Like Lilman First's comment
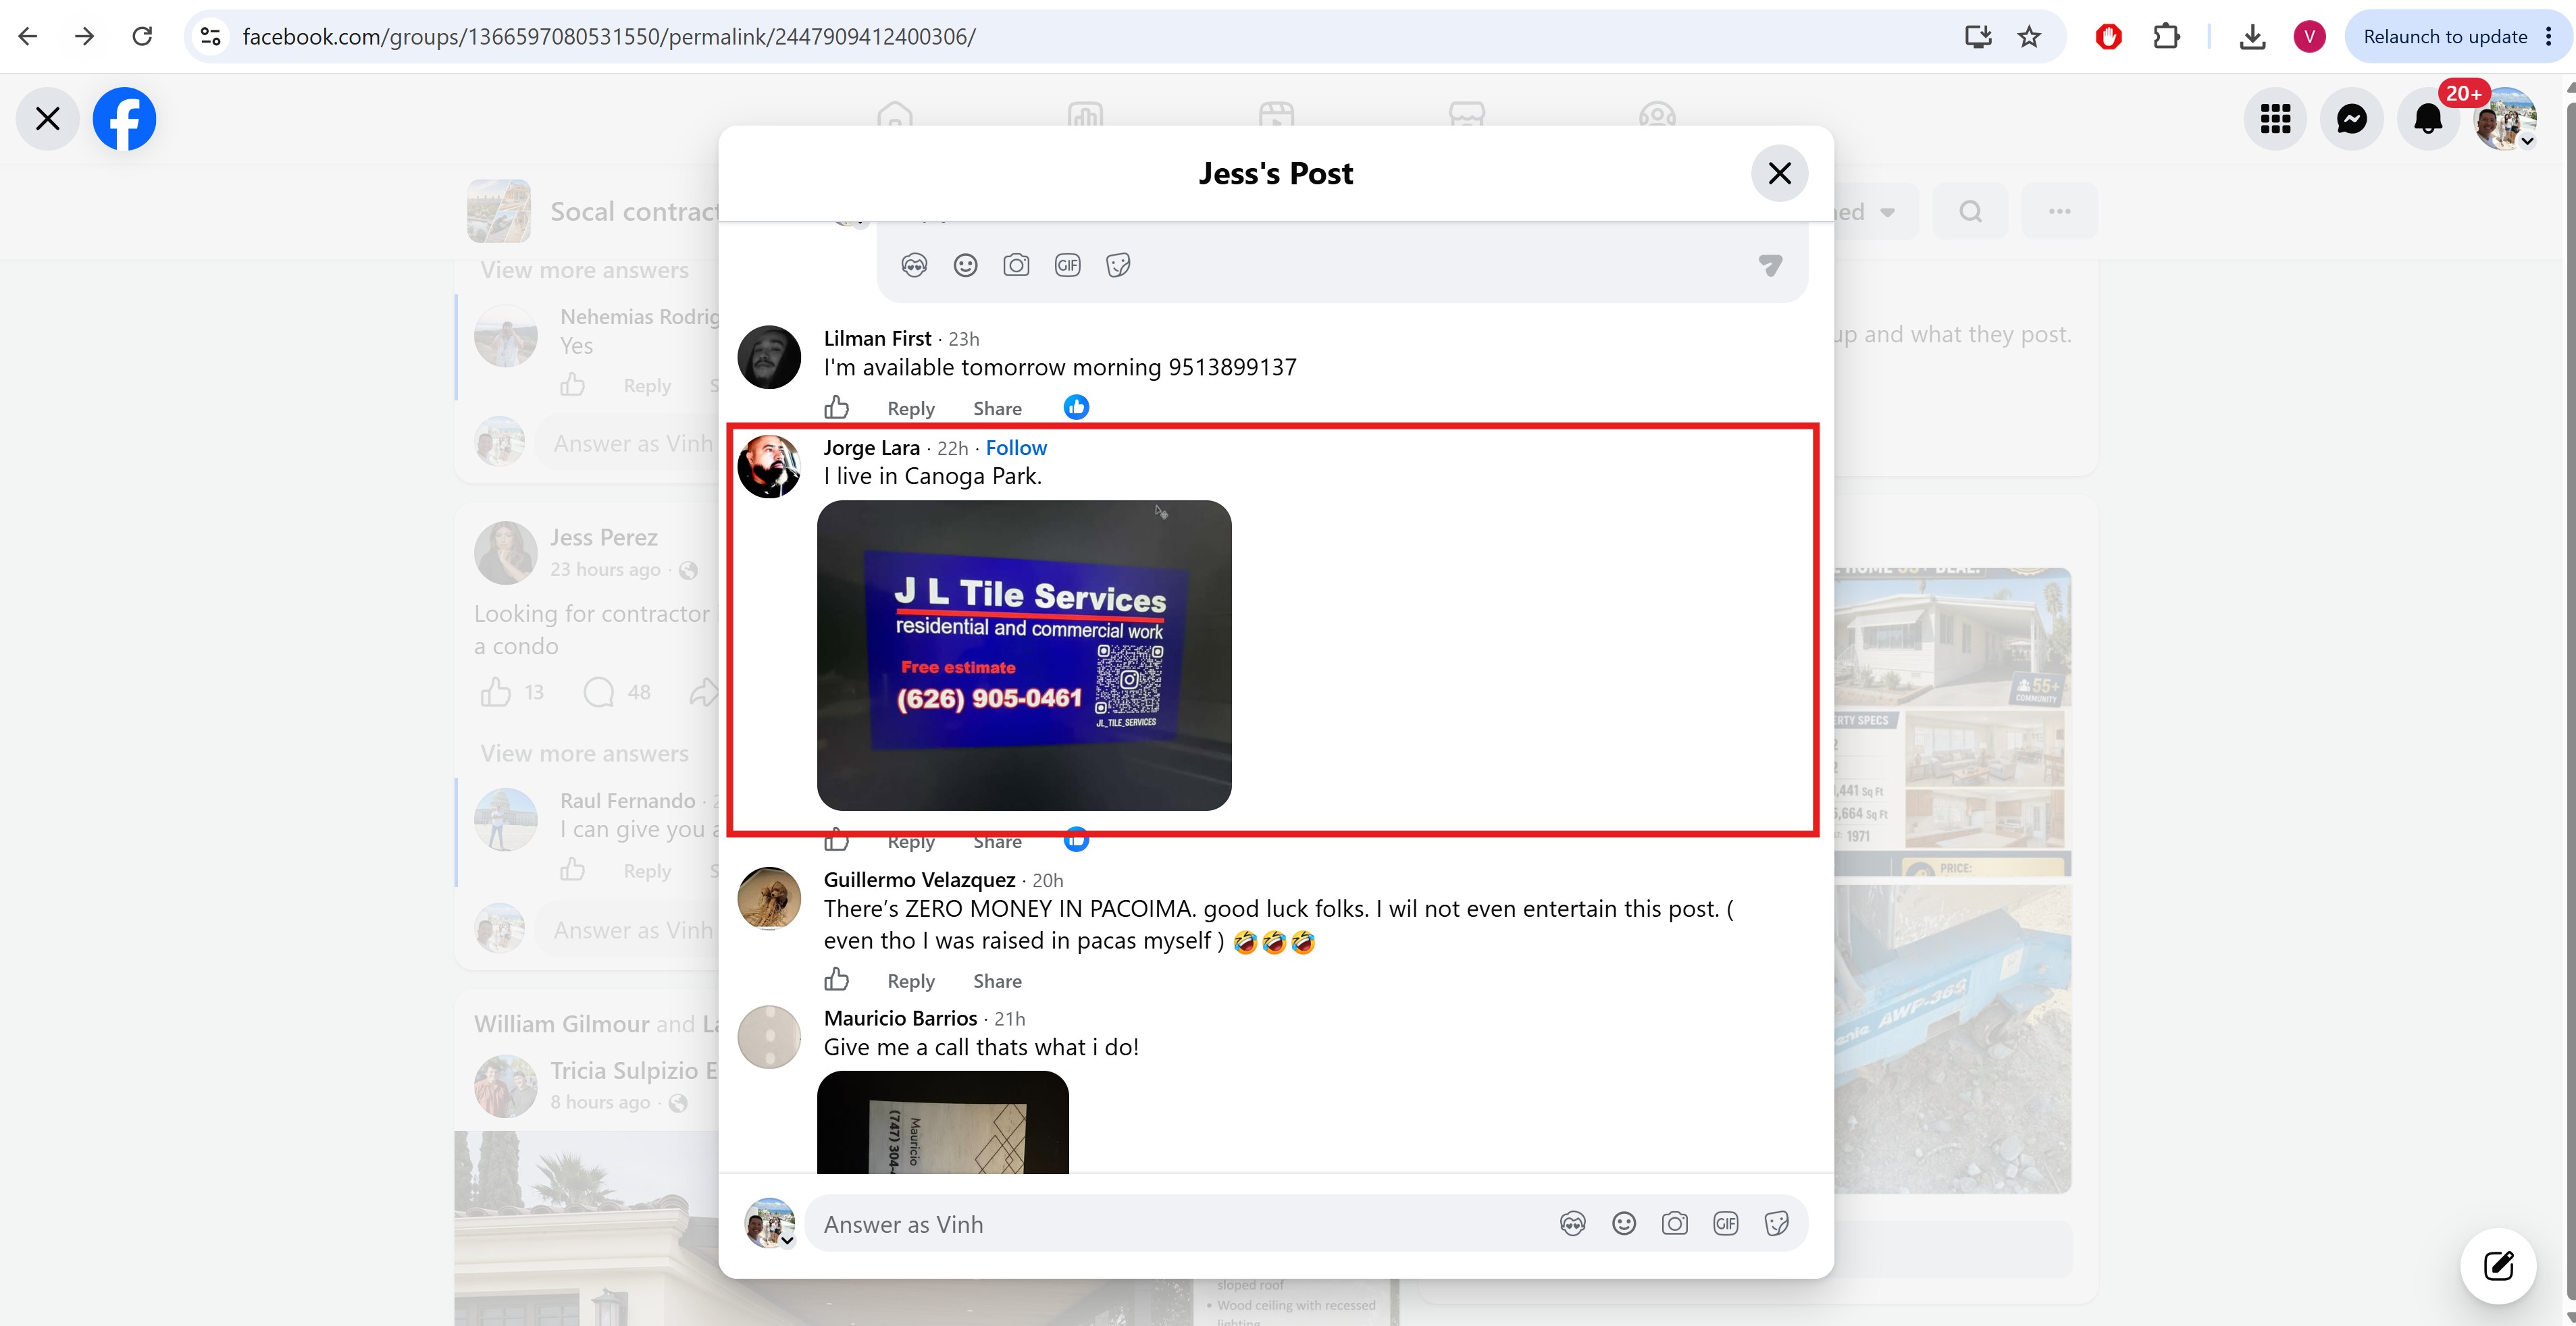This screenshot has width=2576, height=1326. click(x=836, y=407)
